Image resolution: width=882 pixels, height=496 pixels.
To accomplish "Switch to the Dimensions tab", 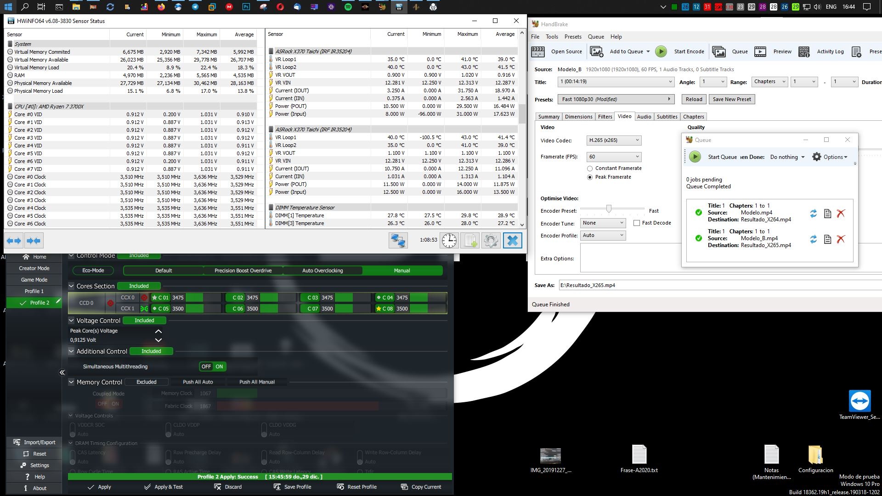I will (578, 117).
